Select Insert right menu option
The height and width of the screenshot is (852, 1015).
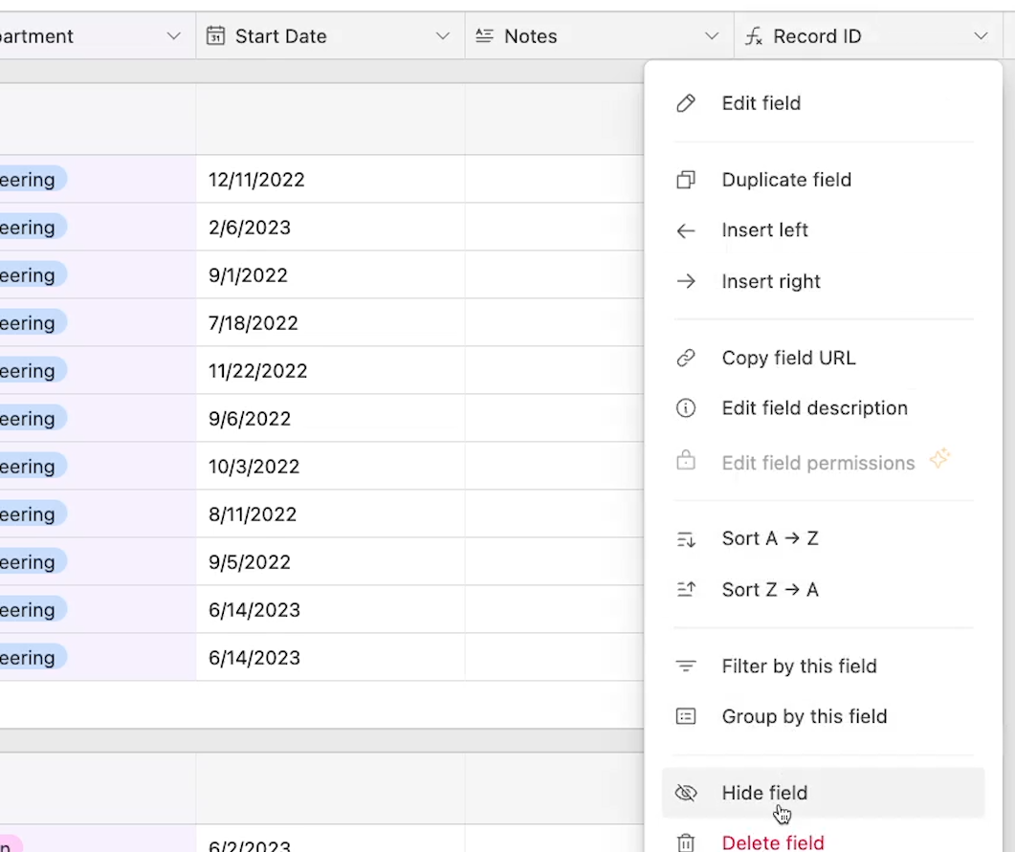[x=823, y=281]
